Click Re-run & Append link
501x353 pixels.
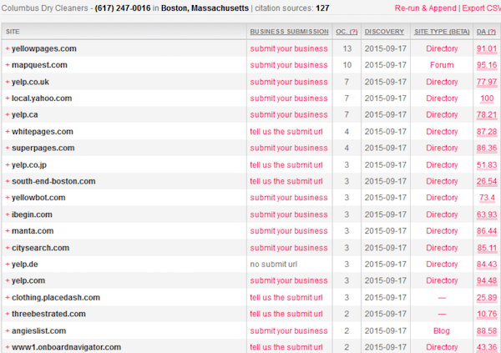(x=425, y=8)
